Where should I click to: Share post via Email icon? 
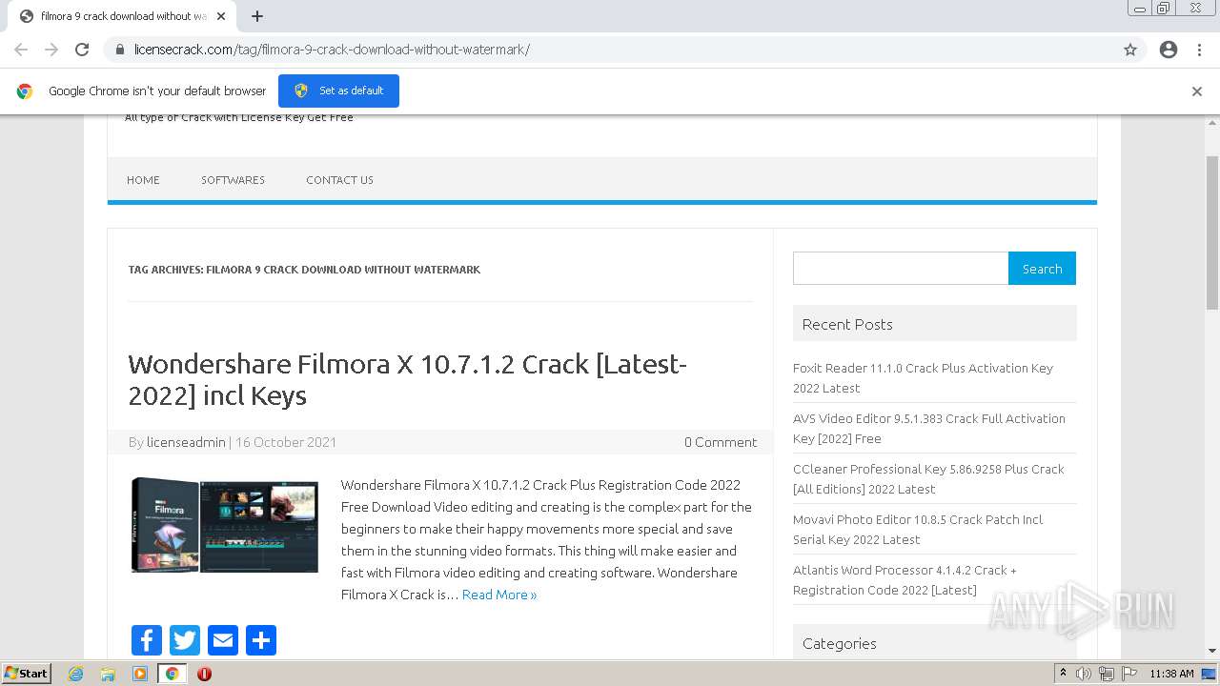coord(223,640)
